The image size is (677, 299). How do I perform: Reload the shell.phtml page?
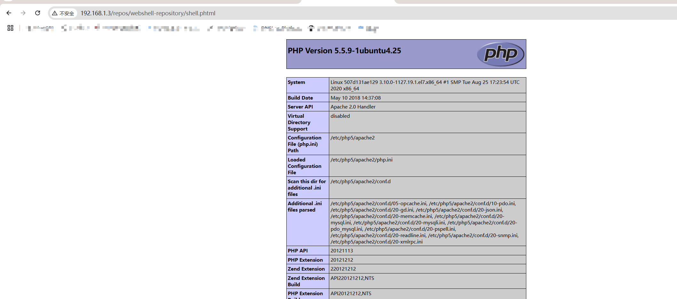(37, 13)
